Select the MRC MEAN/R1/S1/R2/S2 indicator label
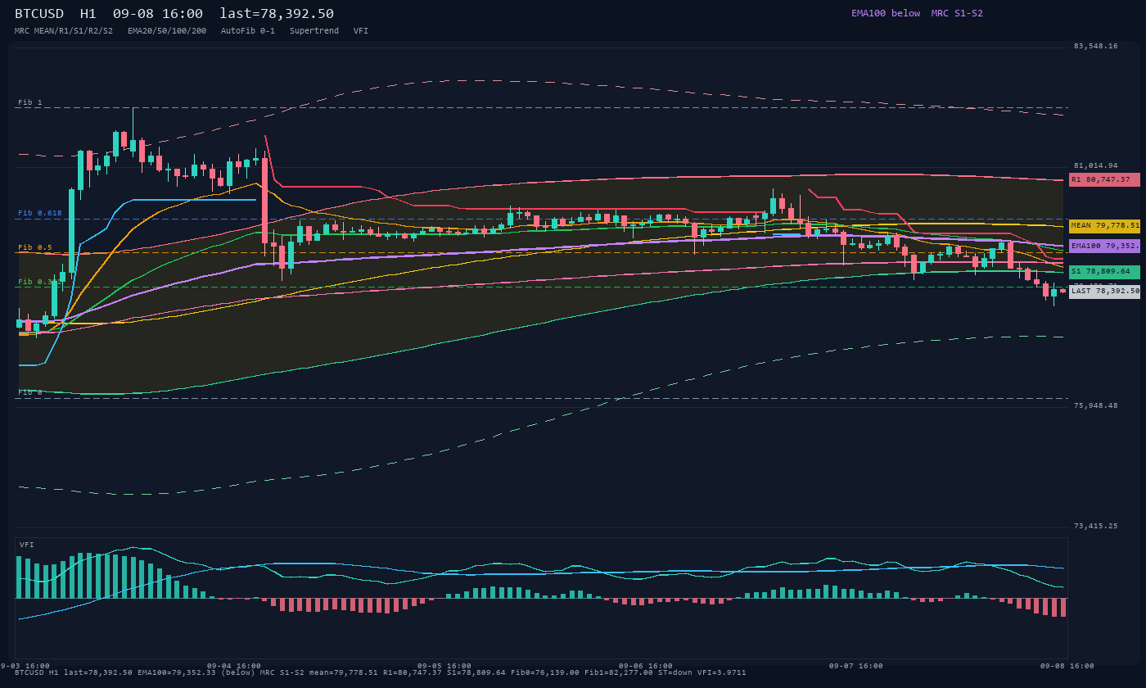This screenshot has width=1146, height=688. tap(64, 31)
